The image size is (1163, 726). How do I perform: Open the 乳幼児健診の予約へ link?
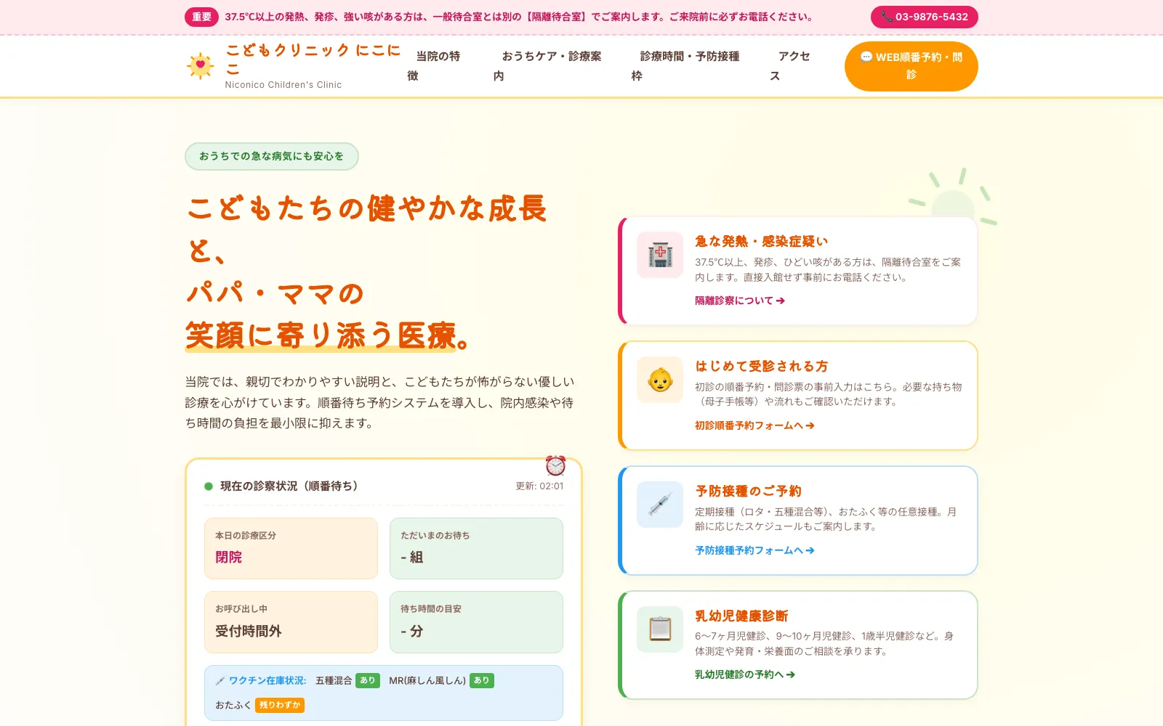[x=745, y=674]
